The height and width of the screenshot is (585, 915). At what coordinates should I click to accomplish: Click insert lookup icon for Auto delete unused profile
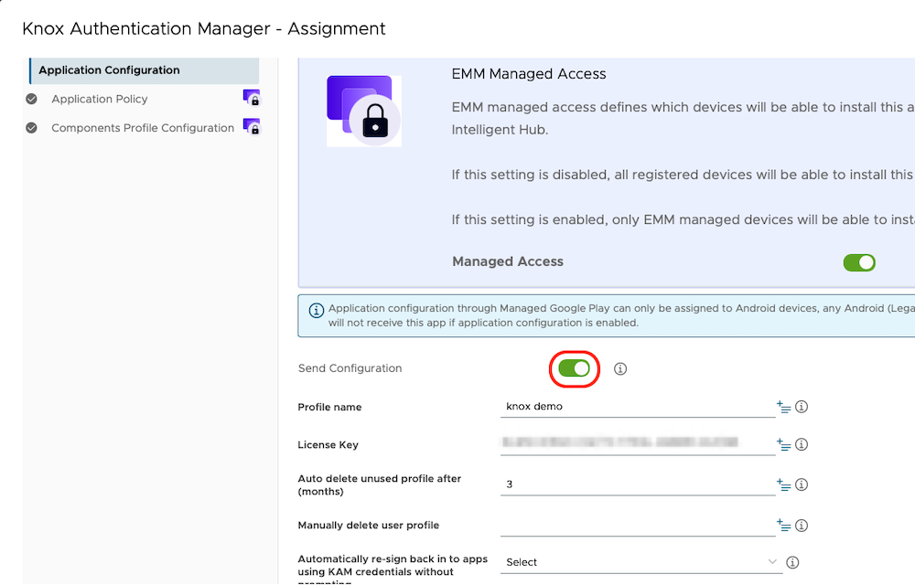coord(783,484)
